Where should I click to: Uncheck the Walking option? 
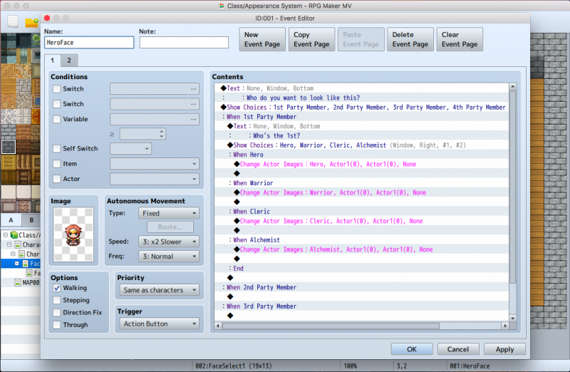(x=57, y=288)
